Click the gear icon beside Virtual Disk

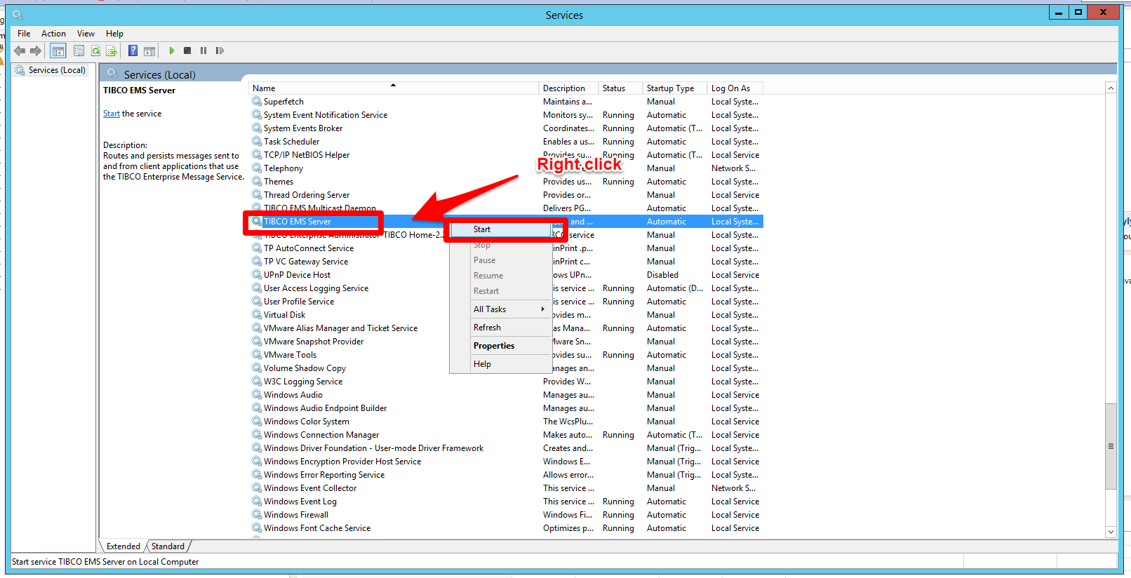pos(257,315)
